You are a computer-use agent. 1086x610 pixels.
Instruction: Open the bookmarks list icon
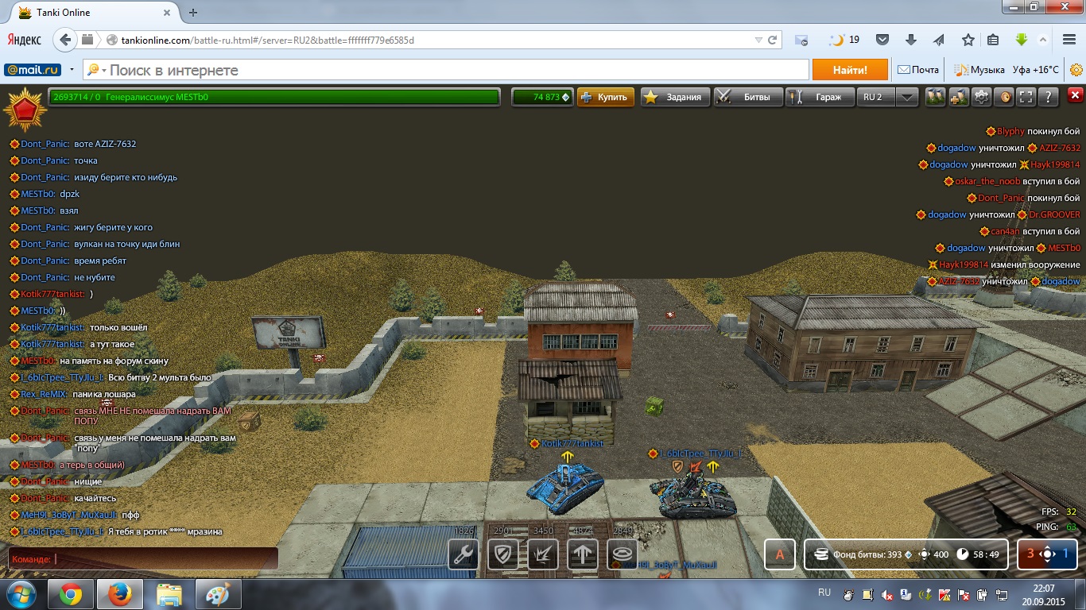[992, 40]
